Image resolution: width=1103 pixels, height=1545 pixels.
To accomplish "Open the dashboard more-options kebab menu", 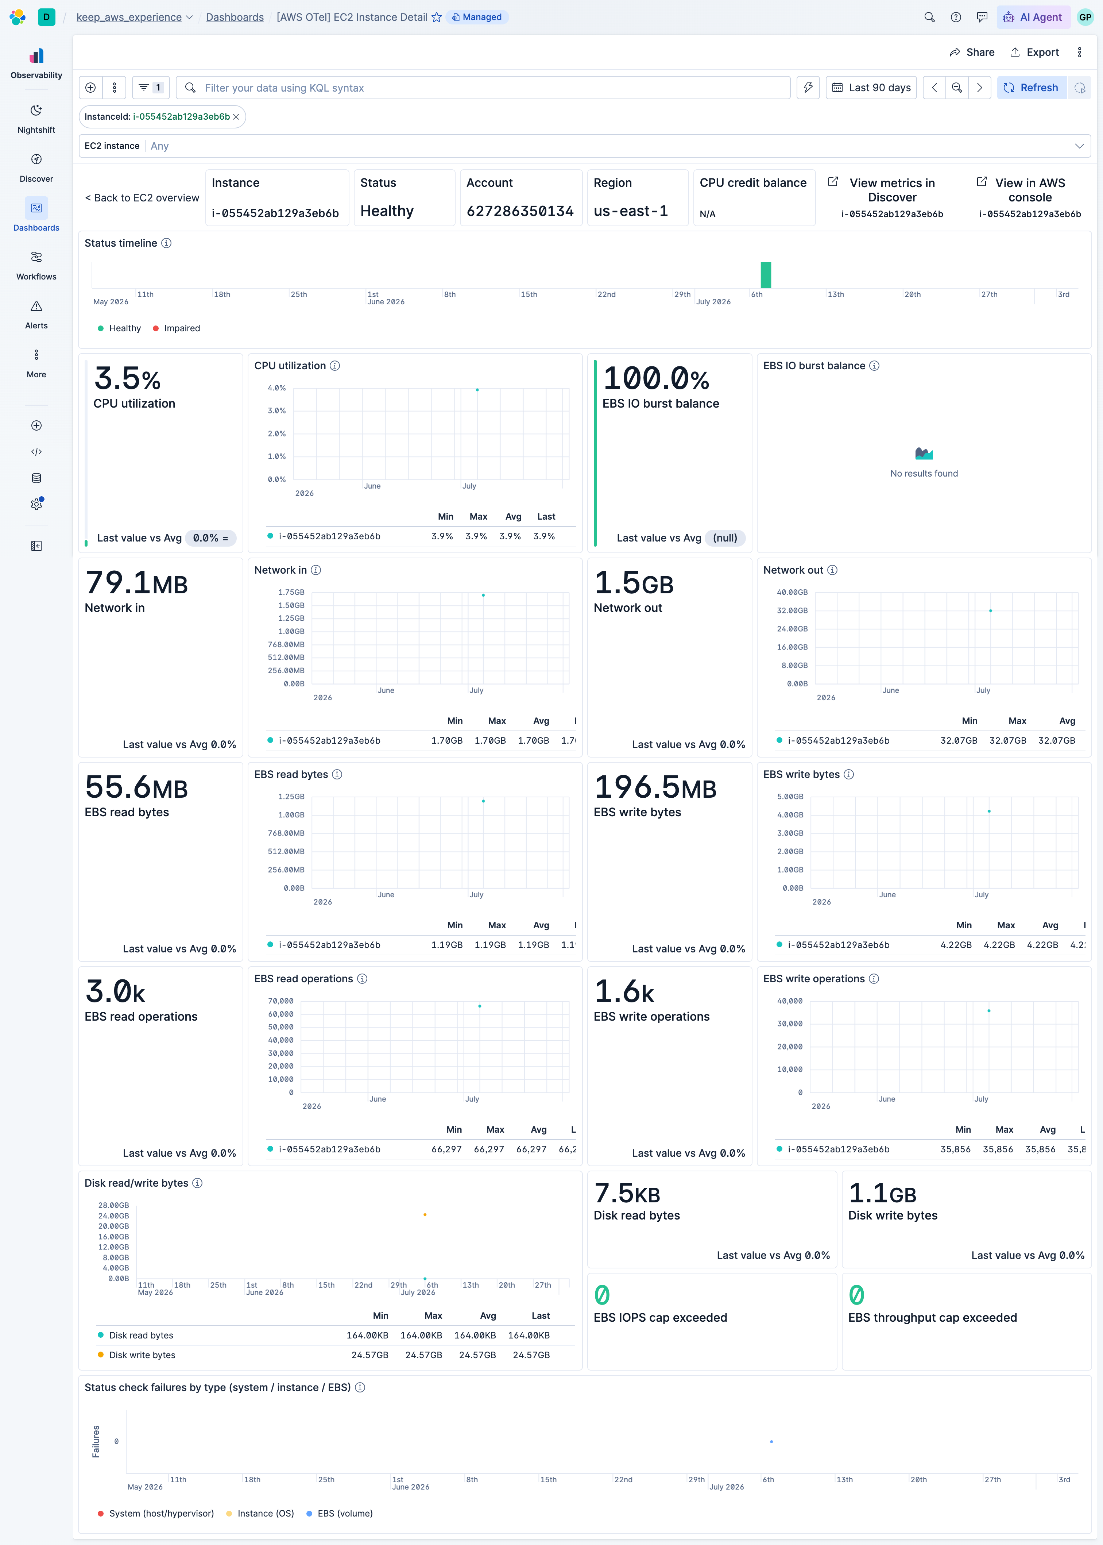I will point(1079,52).
